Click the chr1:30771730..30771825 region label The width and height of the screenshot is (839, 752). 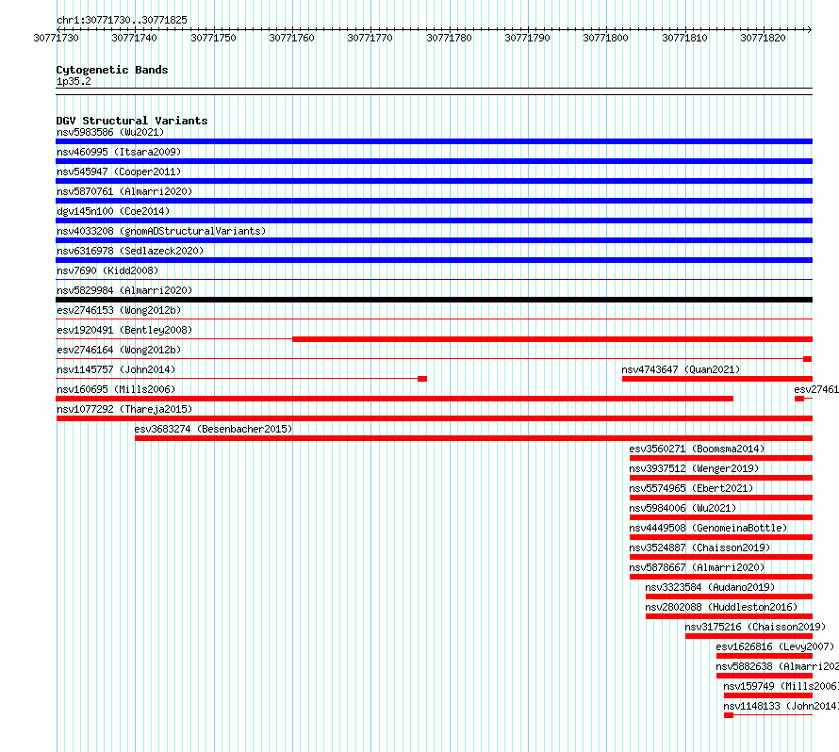click(122, 20)
